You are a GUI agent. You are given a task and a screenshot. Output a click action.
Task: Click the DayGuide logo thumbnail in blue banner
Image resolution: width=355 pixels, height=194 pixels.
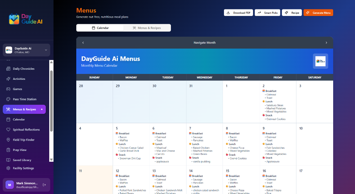320,61
